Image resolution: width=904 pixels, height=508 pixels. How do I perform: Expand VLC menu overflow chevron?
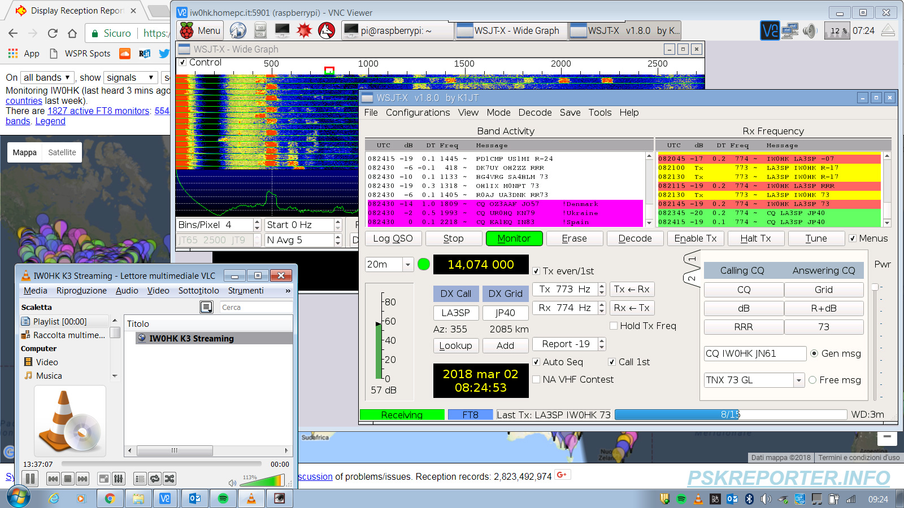tap(288, 291)
